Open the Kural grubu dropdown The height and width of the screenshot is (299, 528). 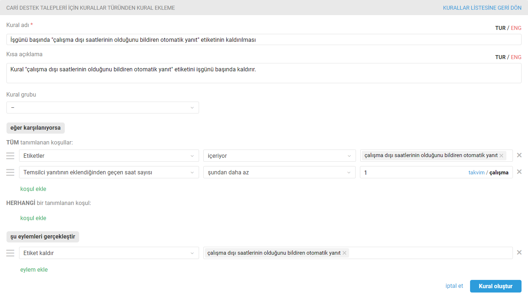pyautogui.click(x=103, y=108)
